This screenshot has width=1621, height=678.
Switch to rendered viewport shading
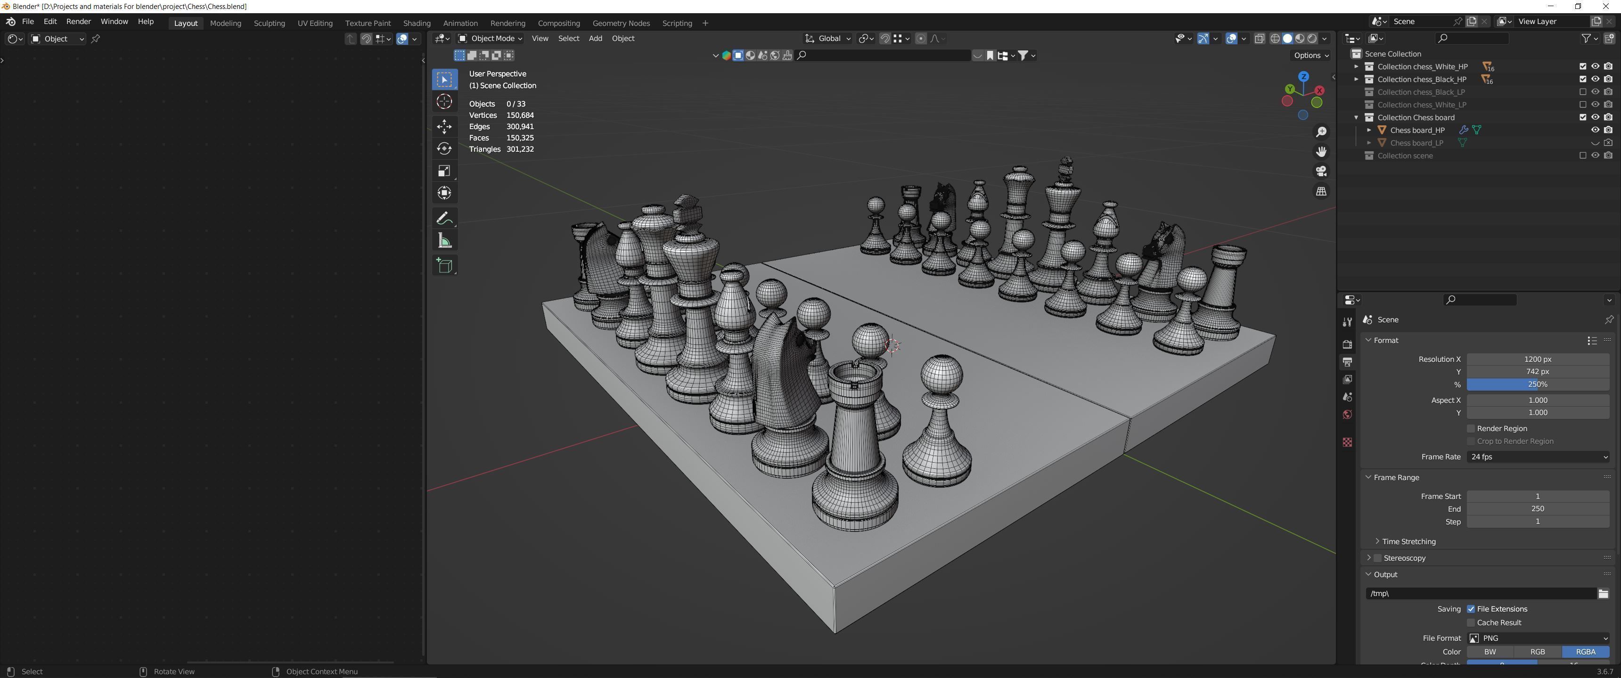[x=1312, y=38]
